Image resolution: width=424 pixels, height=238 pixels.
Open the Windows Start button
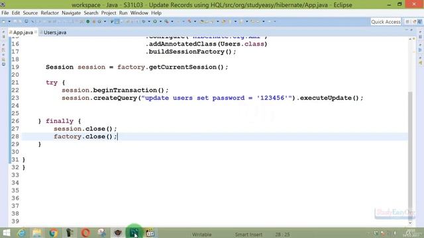point(6,233)
